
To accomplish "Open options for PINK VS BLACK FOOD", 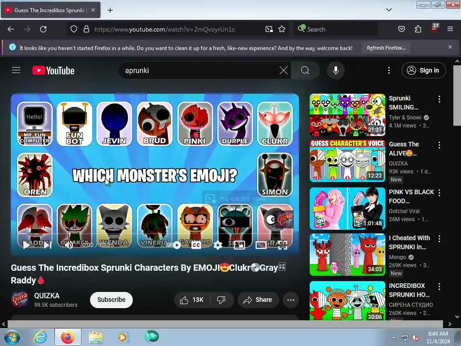I will coord(439,193).
